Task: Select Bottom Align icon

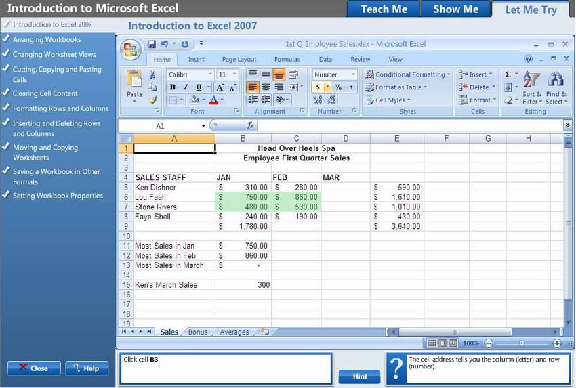Action: (279, 74)
